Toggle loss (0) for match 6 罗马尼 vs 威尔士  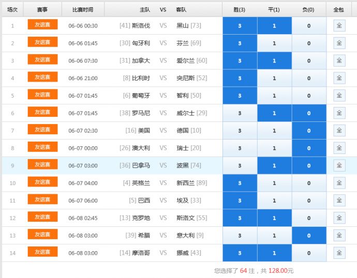coord(309,113)
